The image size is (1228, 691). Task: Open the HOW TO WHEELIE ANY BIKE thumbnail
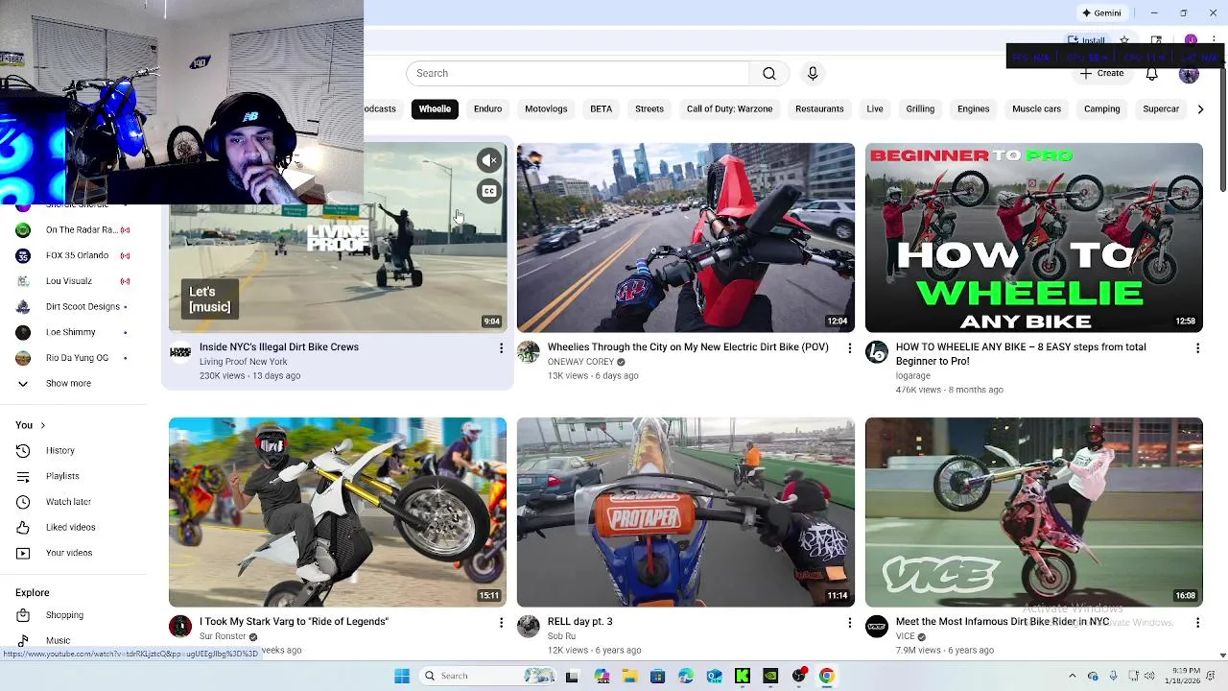[x=1033, y=238]
